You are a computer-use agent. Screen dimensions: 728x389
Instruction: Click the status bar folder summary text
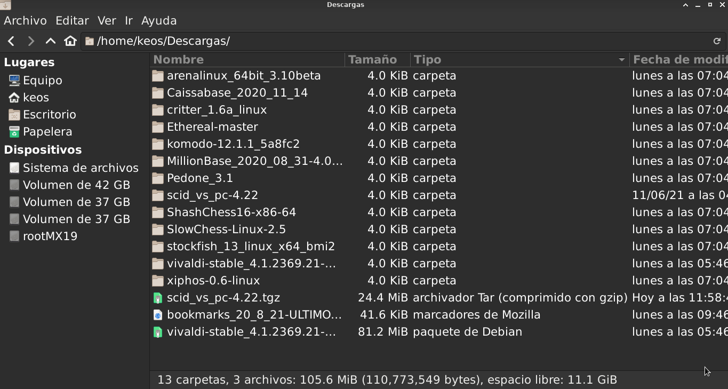click(387, 380)
